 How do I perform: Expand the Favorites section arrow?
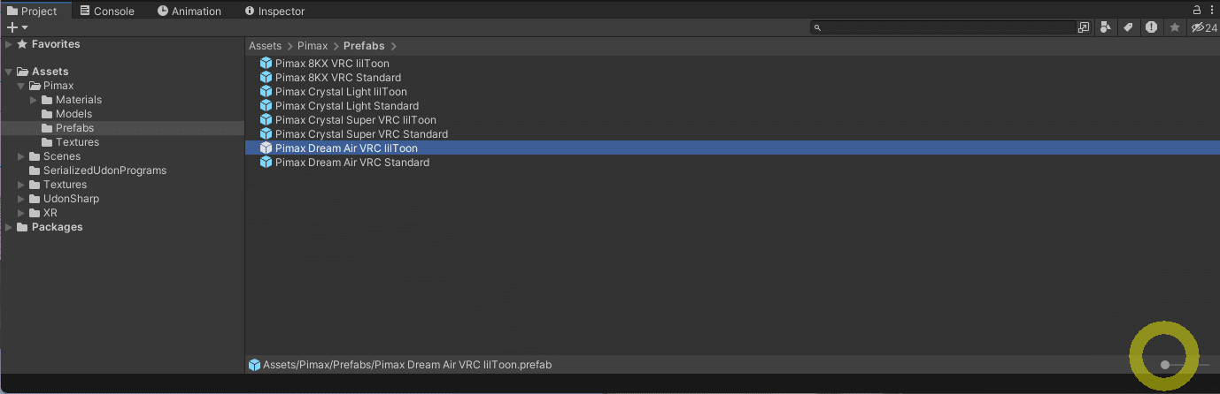pos(9,44)
